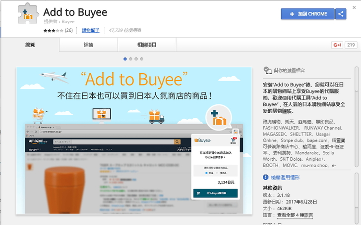
Task: Click the shopping cart with gift illustration
Action: pos(39,116)
